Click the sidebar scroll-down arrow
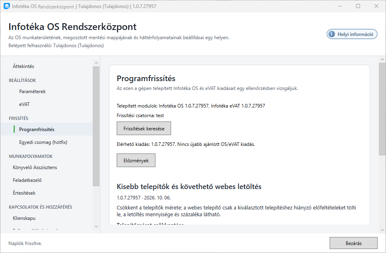The image size is (386, 253). pyautogui.click(x=96, y=226)
